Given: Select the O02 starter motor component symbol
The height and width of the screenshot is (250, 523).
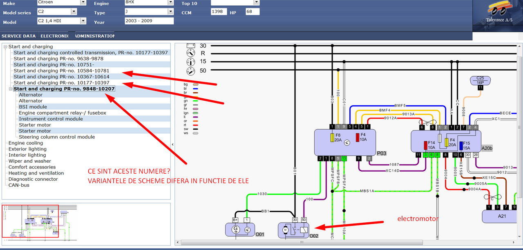Looking at the screenshot, I should click(x=293, y=230).
